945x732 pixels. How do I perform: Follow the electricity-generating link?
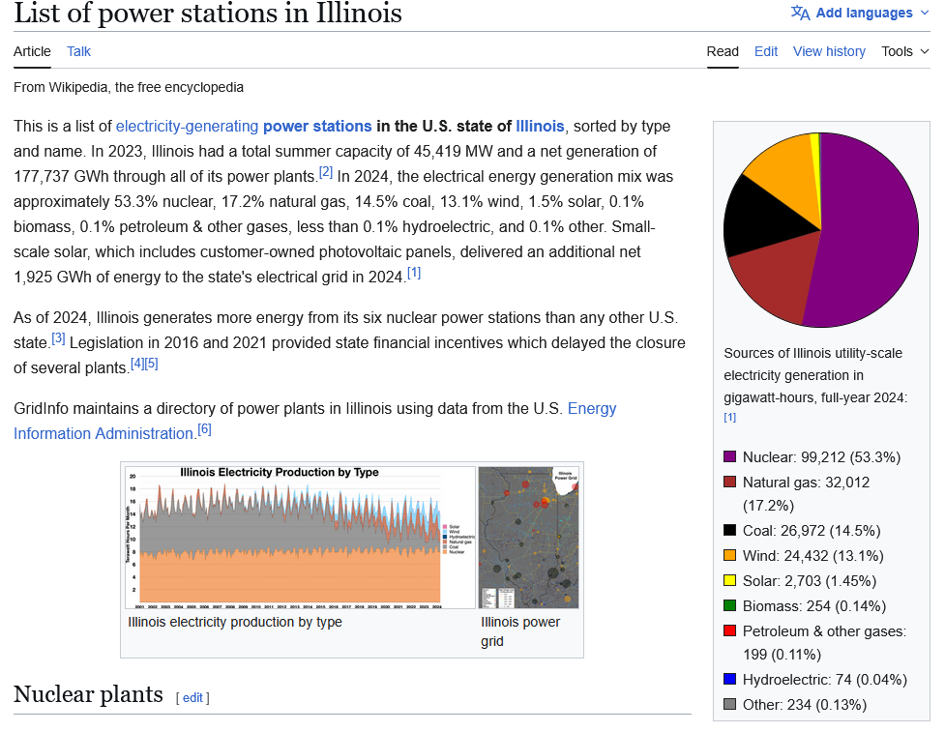(x=187, y=127)
